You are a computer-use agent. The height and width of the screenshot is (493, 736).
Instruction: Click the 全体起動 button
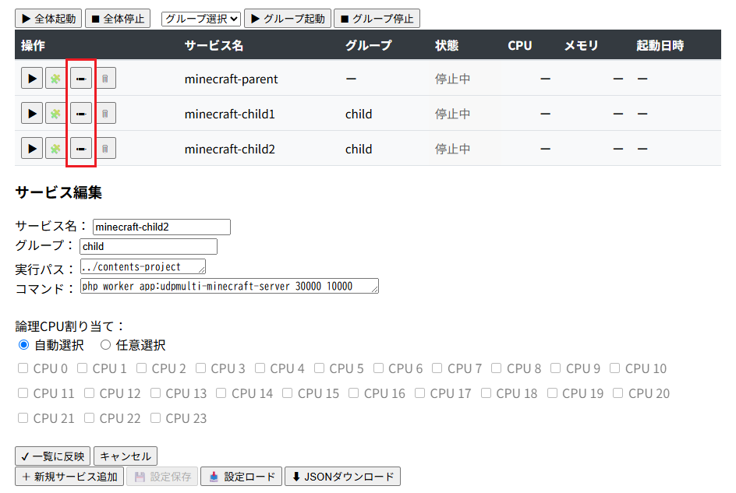[48, 18]
